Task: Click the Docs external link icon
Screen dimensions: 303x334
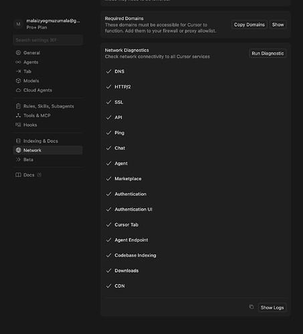Action: tap(39, 175)
